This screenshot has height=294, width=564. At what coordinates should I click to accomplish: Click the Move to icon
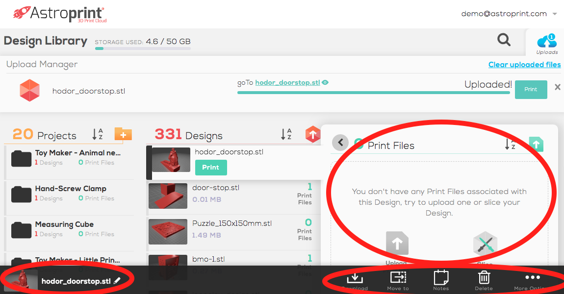tap(398, 278)
